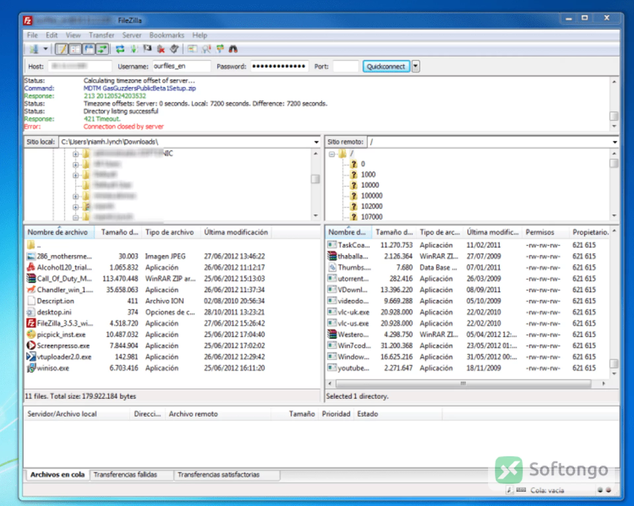Toggle directory comparison magnifier icon
The width and height of the screenshot is (634, 506).
click(206, 49)
